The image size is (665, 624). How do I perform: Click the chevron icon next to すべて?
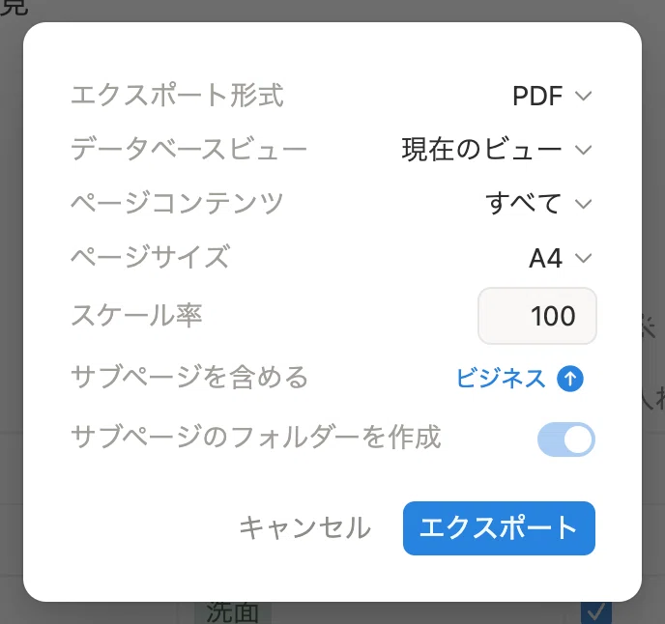[584, 204]
